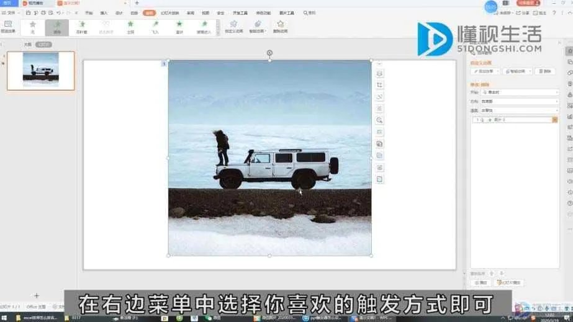
Task: Apply the Fly In (飞入) animation effect
Action: (155, 27)
